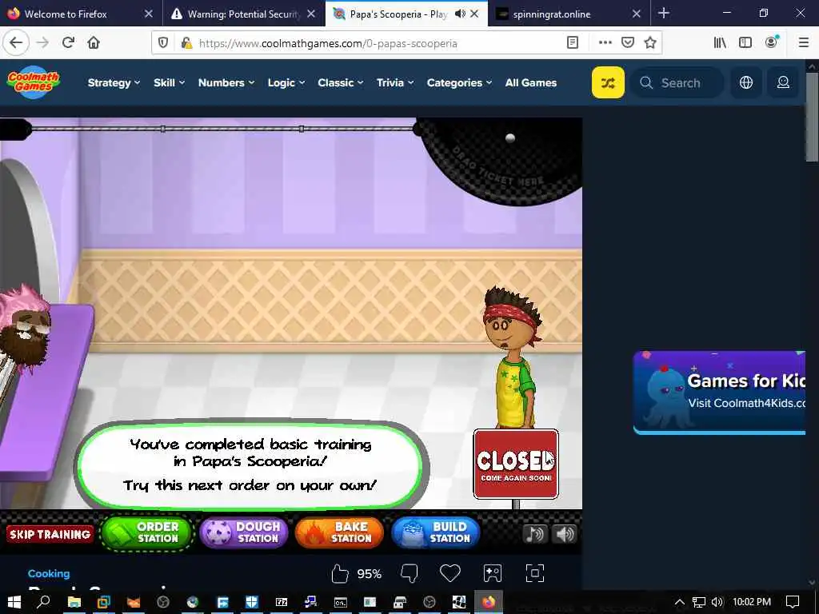Click the yellow random game button
This screenshot has height=614, width=819.
(x=608, y=82)
